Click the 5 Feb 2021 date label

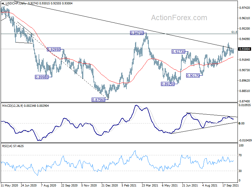click(x=129, y=185)
